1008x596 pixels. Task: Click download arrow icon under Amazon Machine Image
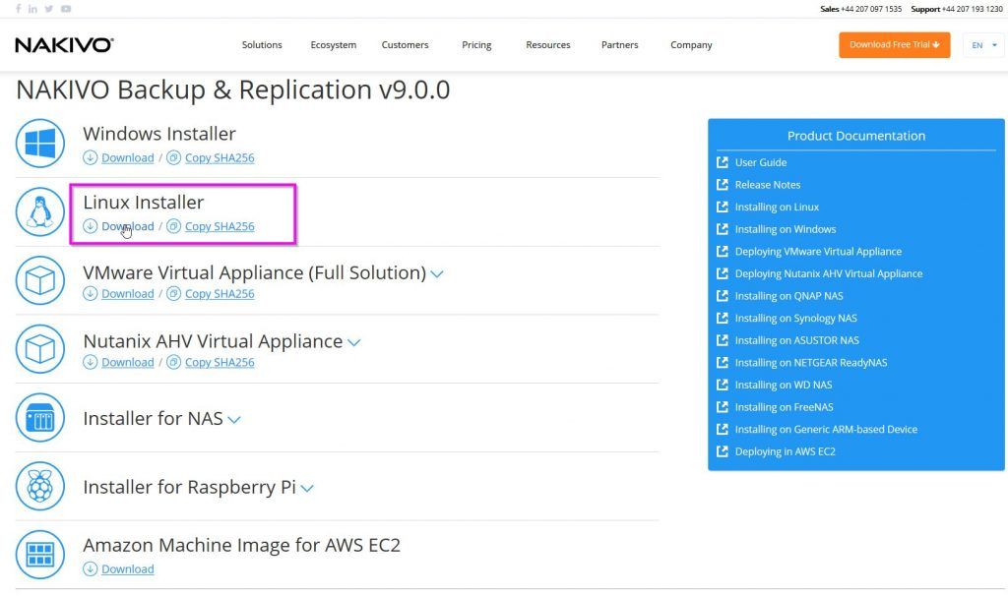pyautogui.click(x=90, y=569)
